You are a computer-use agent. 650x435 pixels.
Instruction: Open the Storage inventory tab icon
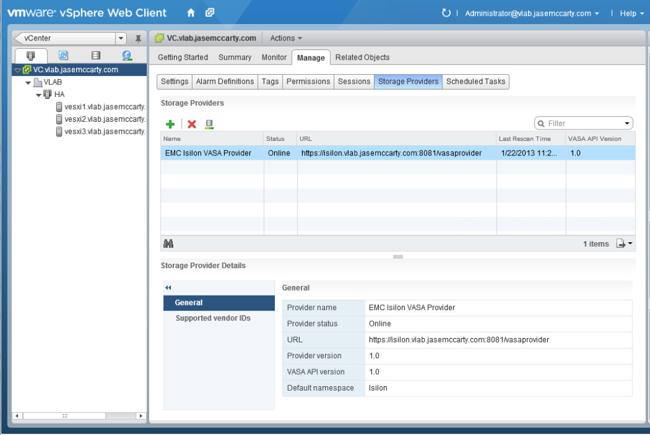click(96, 56)
